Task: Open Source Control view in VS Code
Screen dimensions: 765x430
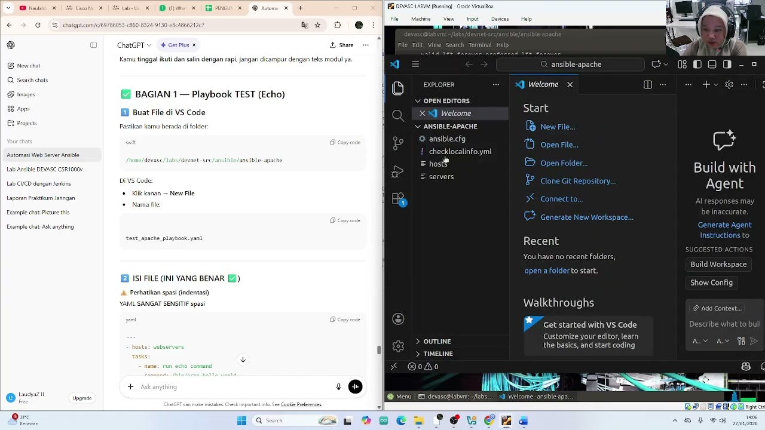Action: [x=398, y=143]
